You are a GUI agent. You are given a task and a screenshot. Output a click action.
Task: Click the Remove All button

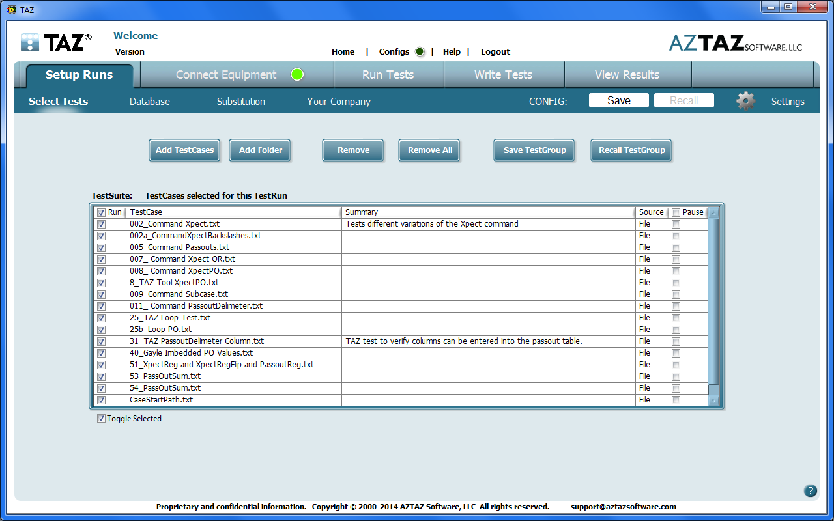(x=429, y=150)
